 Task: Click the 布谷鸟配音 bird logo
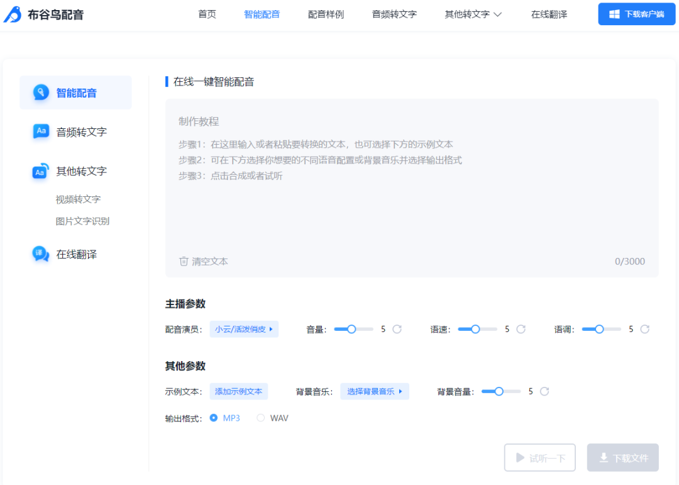(13, 14)
